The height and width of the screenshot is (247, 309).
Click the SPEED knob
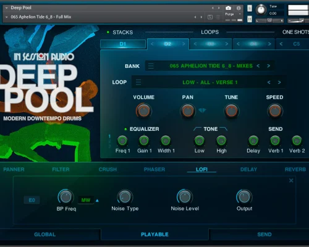pyautogui.click(x=275, y=111)
